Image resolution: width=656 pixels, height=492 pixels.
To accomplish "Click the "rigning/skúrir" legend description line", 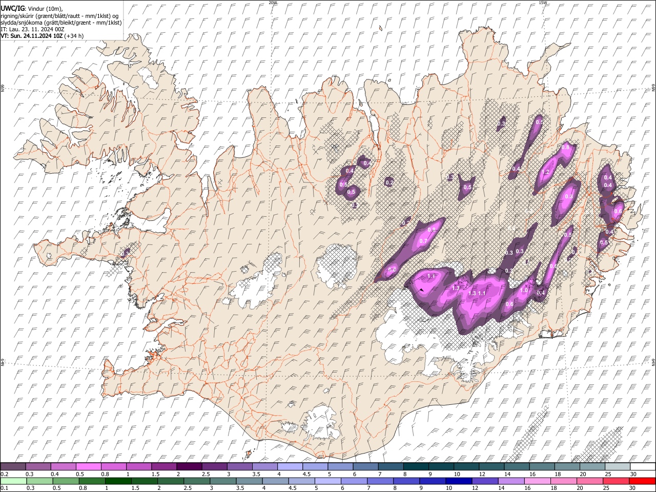I will click(x=59, y=15).
